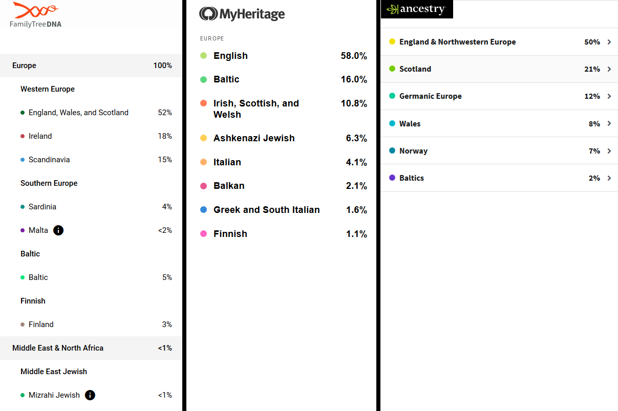Image resolution: width=618 pixels, height=411 pixels.
Task: Expand the England & Northwestern Europe chevron
Action: click(x=609, y=42)
